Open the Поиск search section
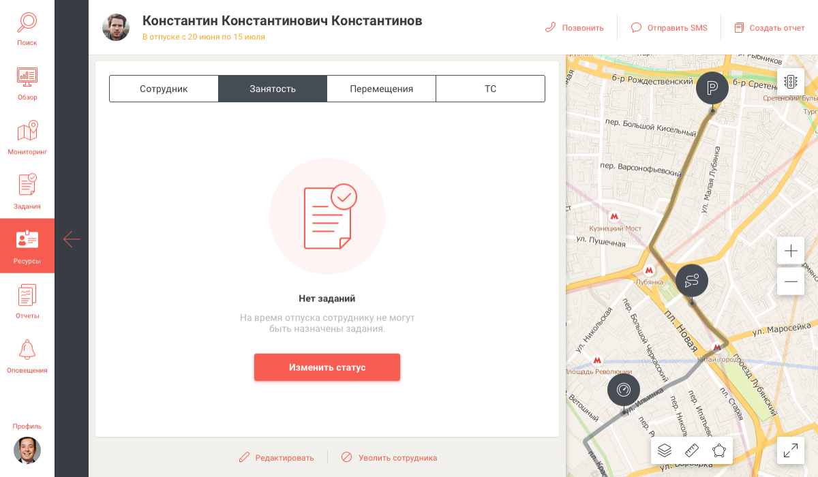 click(x=27, y=27)
